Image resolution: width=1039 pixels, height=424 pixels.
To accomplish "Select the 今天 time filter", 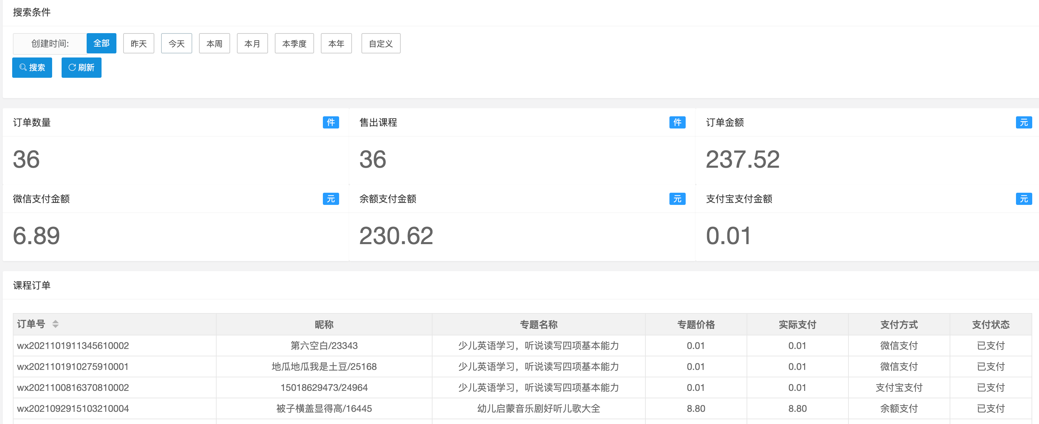I will click(x=177, y=44).
